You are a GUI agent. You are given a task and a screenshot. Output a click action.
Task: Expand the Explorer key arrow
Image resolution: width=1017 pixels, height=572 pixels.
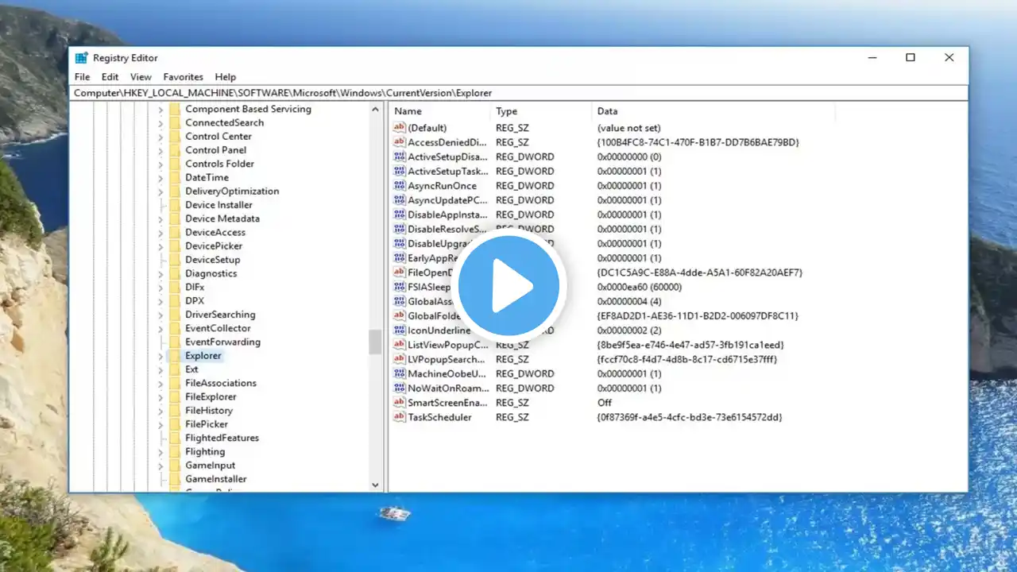point(160,356)
